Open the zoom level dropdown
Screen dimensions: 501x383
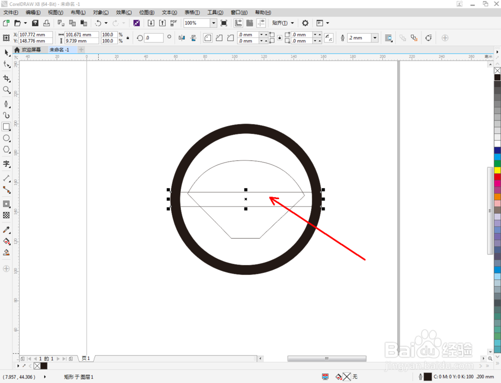214,23
